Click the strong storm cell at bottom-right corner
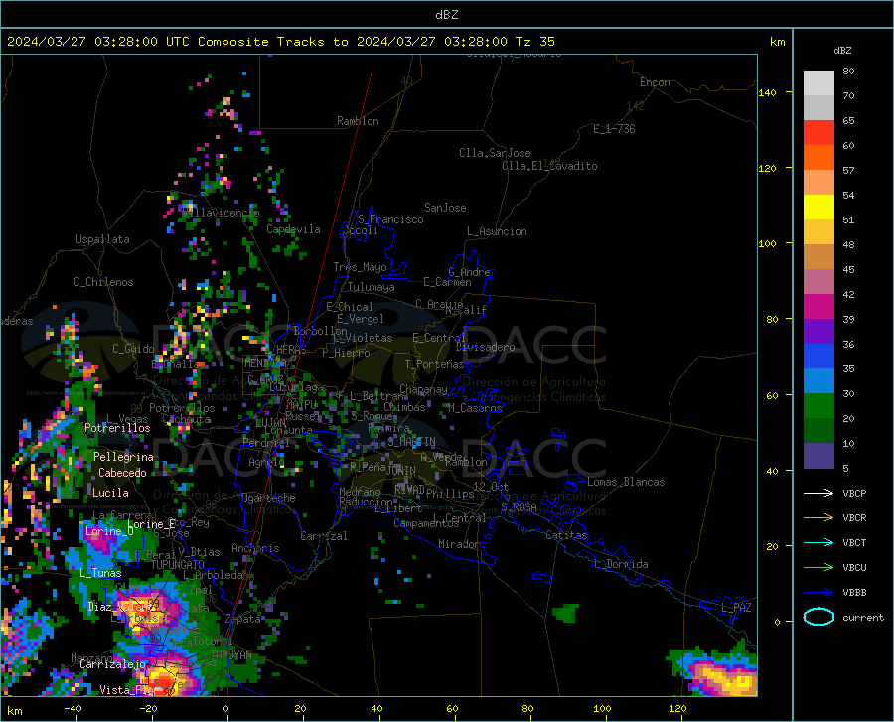 [x=719, y=674]
